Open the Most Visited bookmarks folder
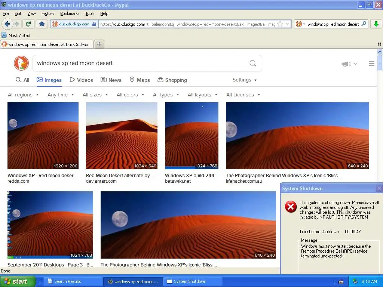The width and height of the screenshot is (383, 287). point(16,36)
